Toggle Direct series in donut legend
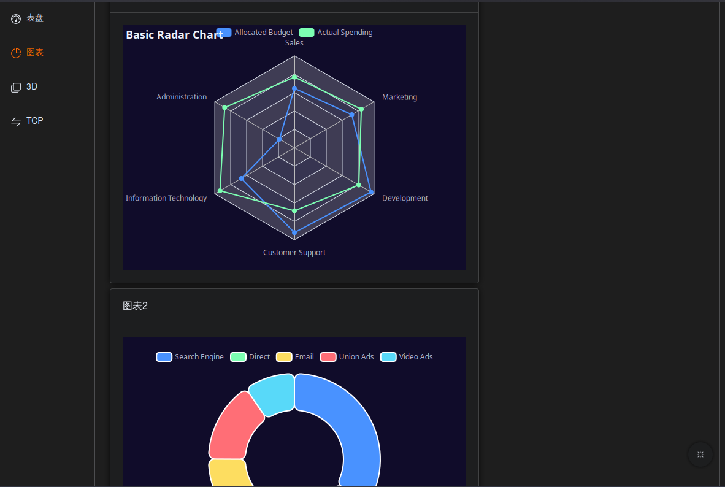 (x=250, y=356)
